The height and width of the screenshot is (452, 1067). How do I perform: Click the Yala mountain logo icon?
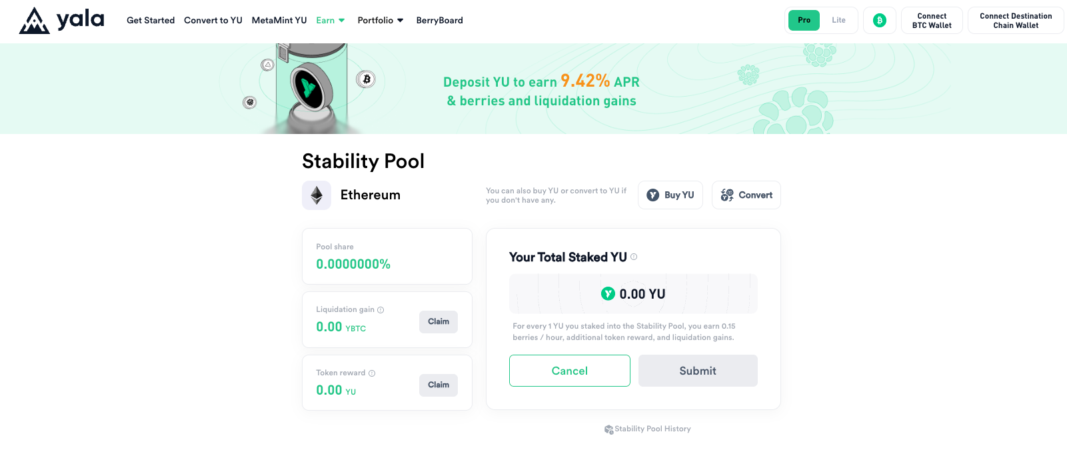coord(34,21)
